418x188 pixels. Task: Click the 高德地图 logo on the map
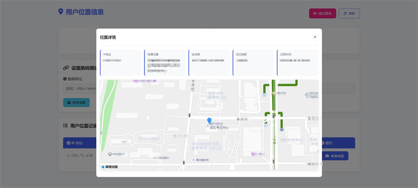(x=109, y=167)
